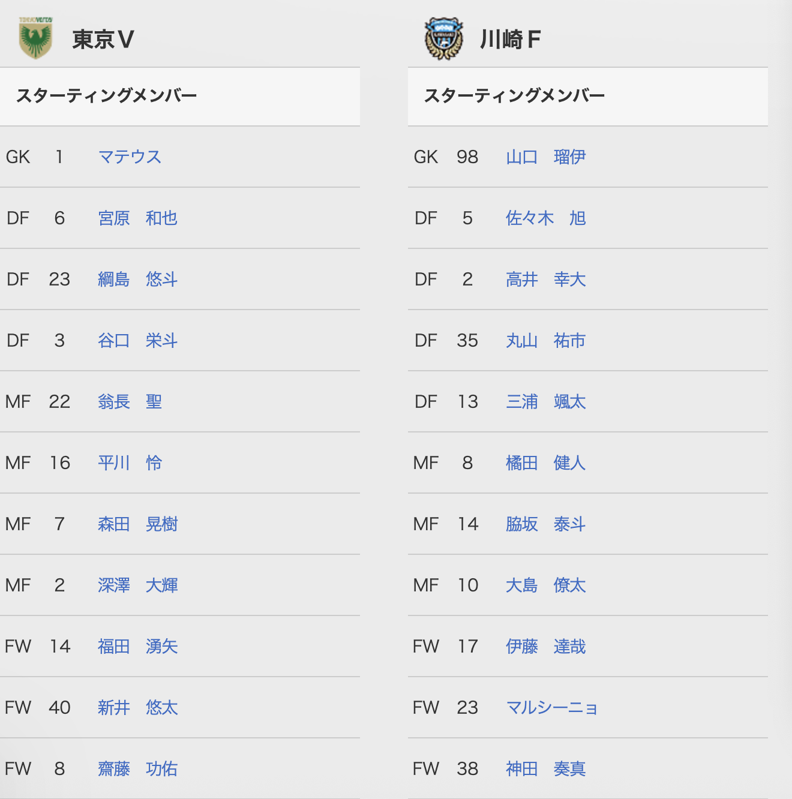
Task: Click the Tokyo Verdy team crest
Action: [35, 38]
